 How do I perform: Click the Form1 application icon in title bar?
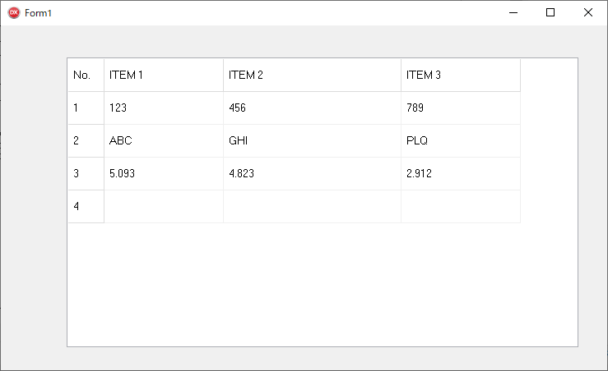coord(14,13)
